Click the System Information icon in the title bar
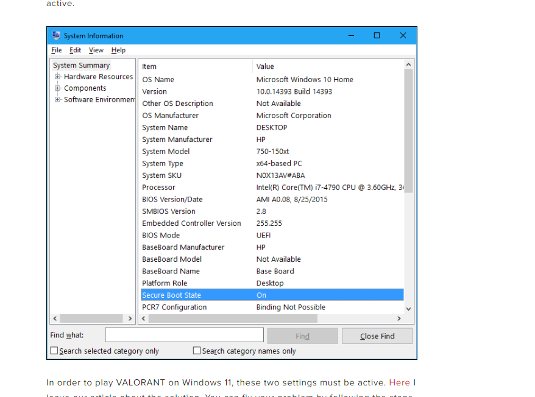 [x=57, y=35]
